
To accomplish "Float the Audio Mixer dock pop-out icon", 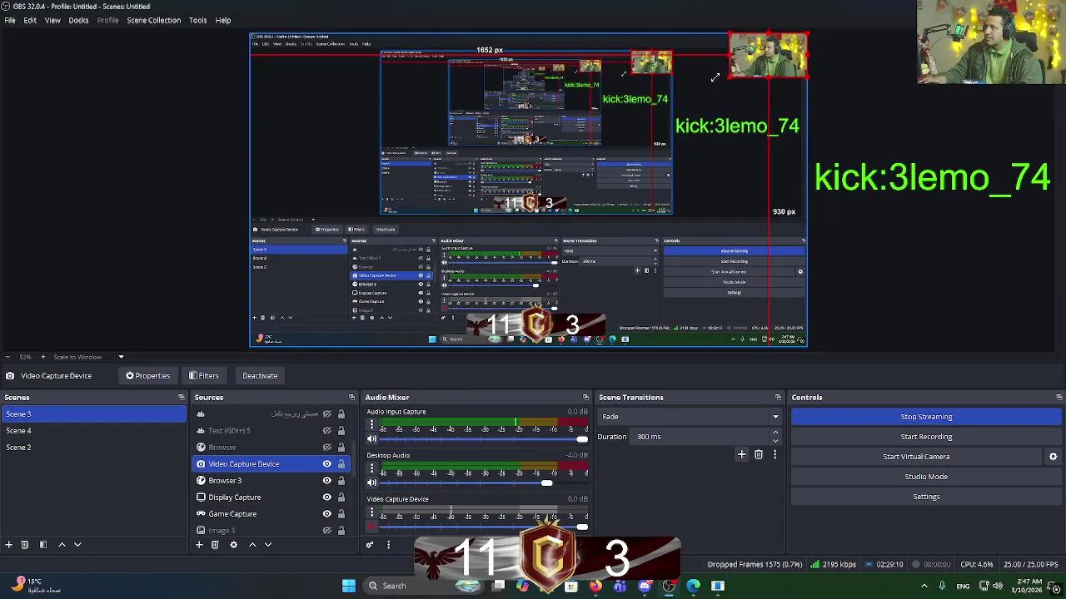I will tap(585, 398).
